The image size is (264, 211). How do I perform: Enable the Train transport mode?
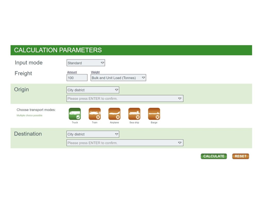[95, 114]
